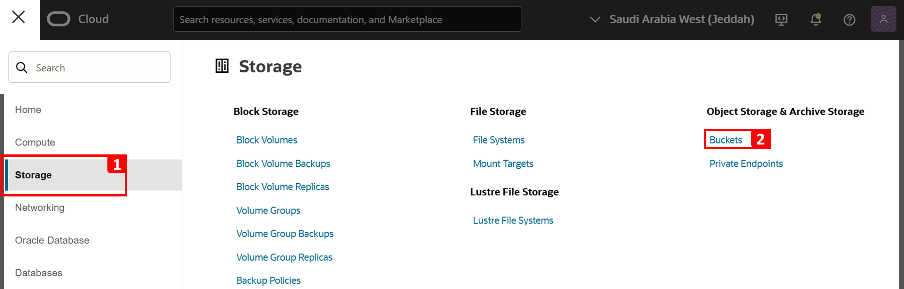
Task: Open the help question mark icon
Action: 849,20
